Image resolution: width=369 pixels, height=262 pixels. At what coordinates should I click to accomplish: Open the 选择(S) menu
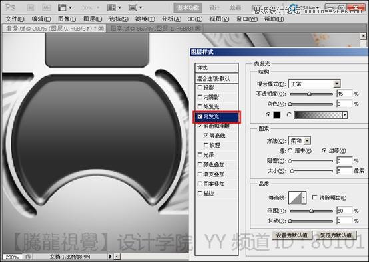pos(119,19)
